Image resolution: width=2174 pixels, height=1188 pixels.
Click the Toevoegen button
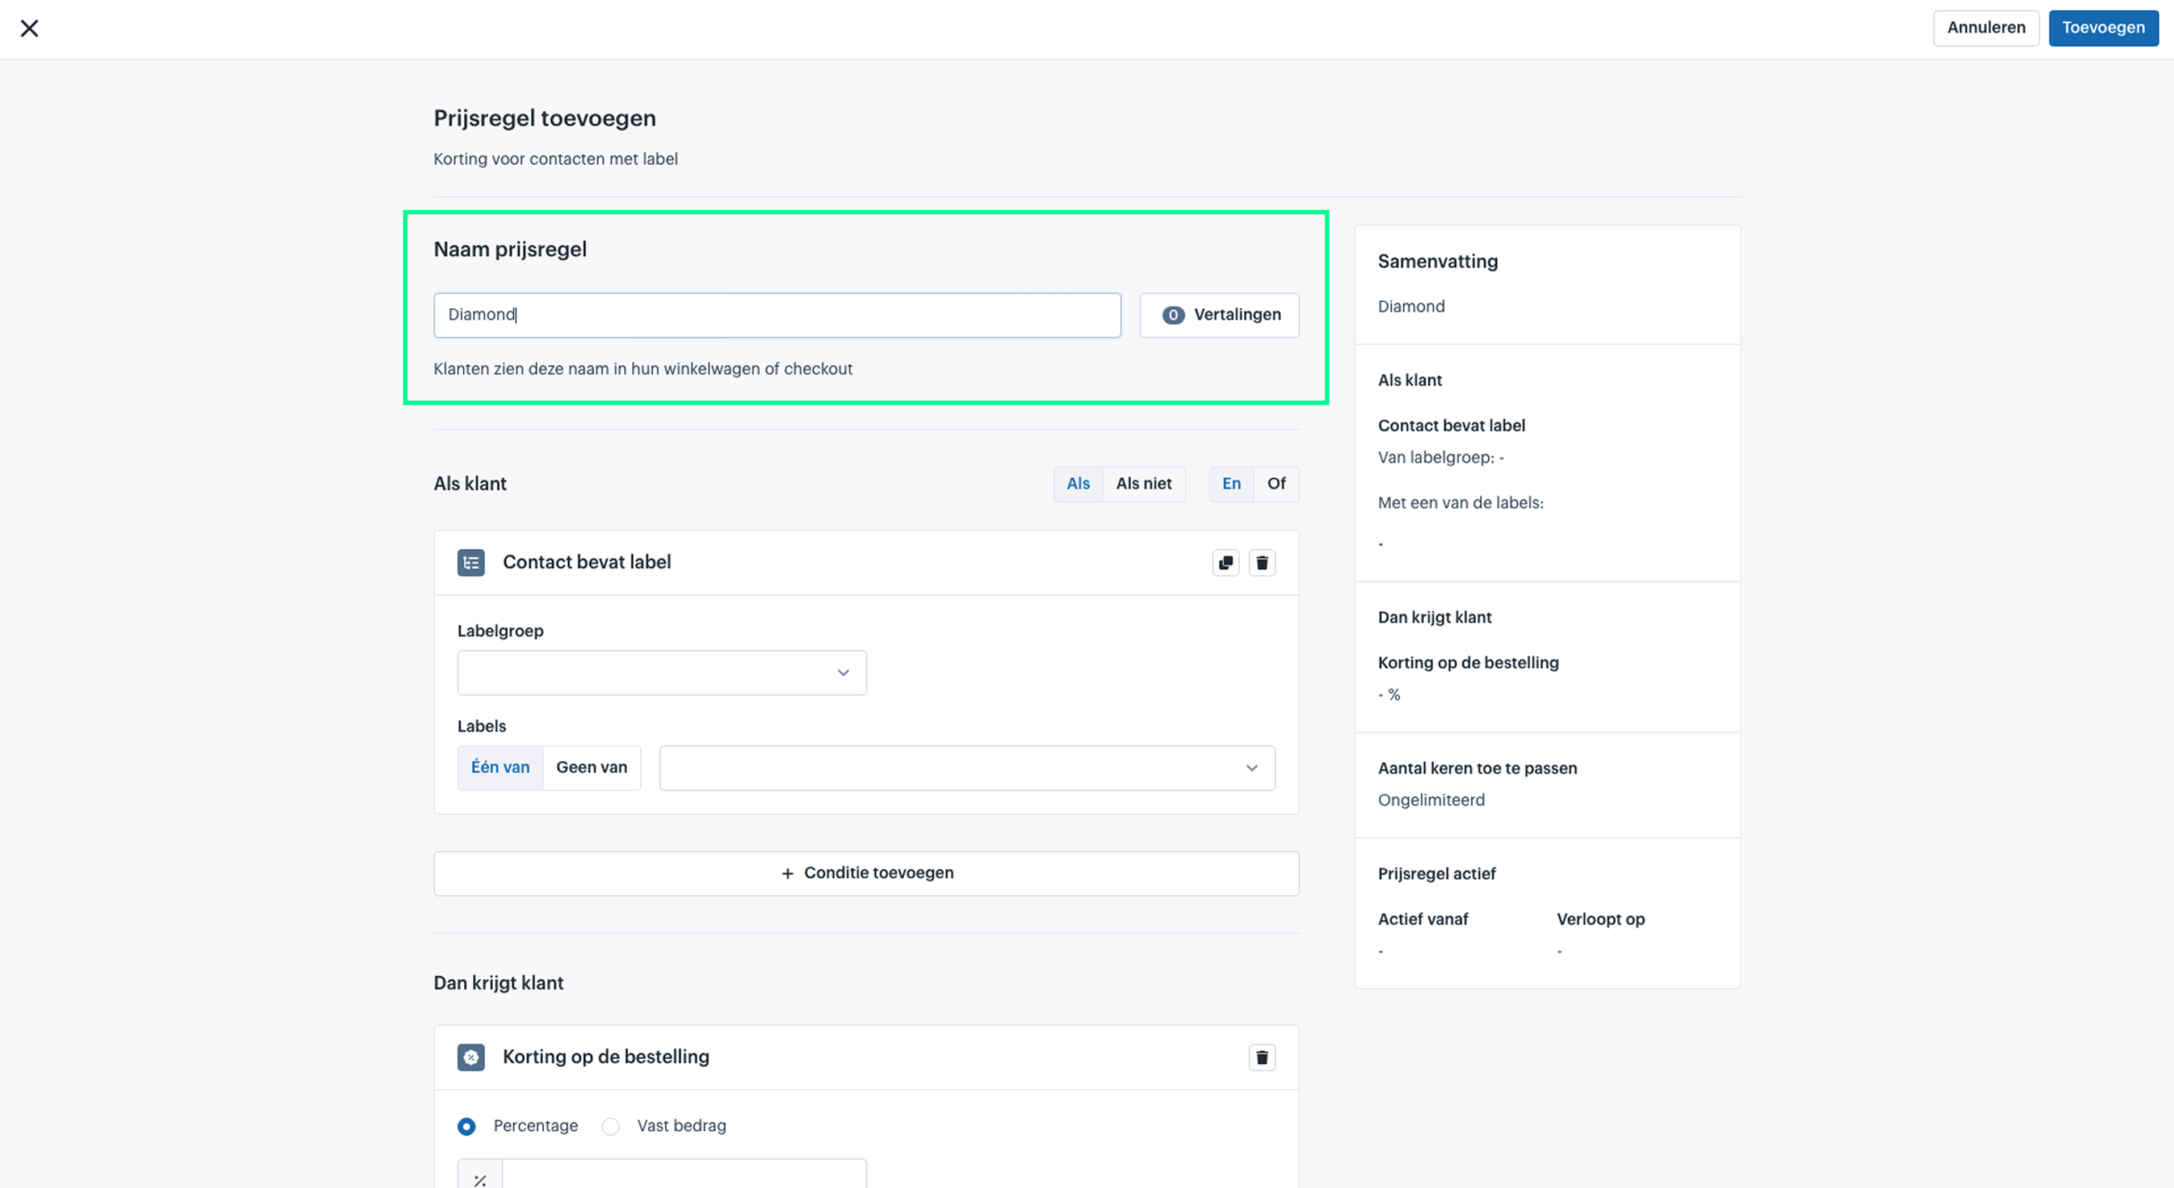pos(2103,28)
